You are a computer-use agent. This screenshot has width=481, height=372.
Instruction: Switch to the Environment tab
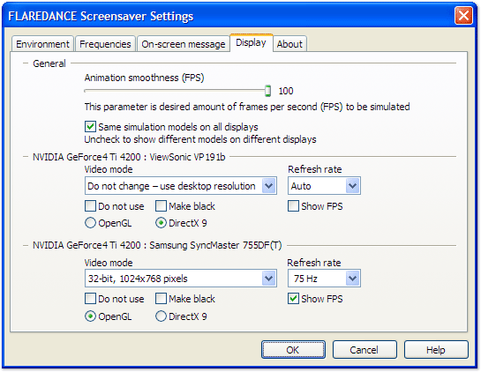[x=42, y=44]
